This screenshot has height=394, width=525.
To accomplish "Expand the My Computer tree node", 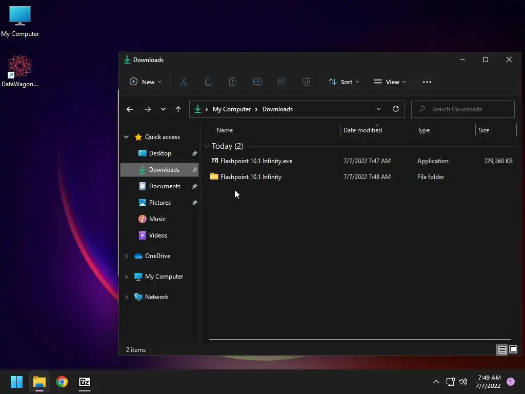I will tap(127, 277).
